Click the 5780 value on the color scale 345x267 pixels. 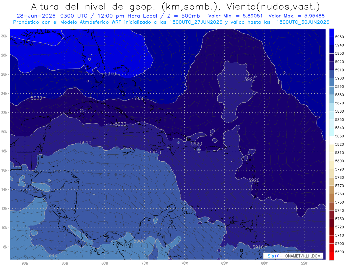339,177
